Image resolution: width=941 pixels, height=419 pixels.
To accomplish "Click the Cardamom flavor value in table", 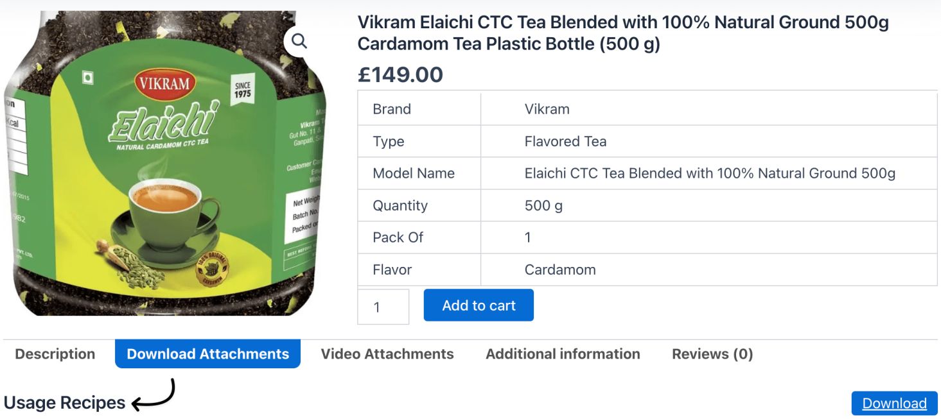I will click(x=560, y=269).
